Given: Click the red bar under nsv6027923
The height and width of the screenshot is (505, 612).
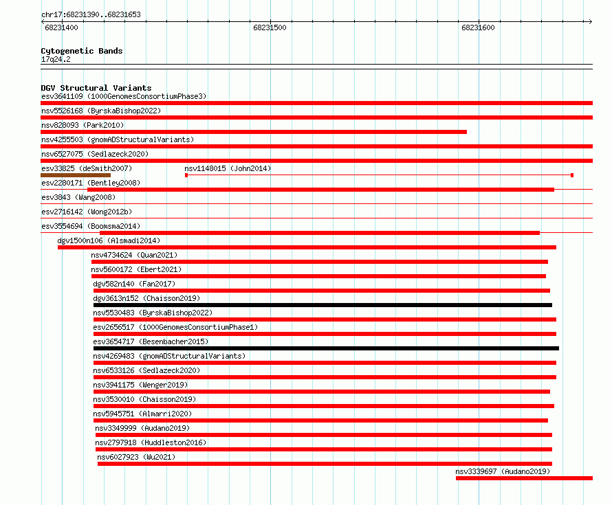Looking at the screenshot, I should click(325, 464).
